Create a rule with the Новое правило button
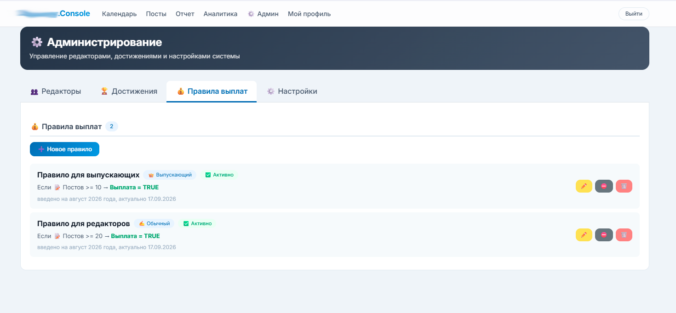The height and width of the screenshot is (313, 676). [64, 149]
